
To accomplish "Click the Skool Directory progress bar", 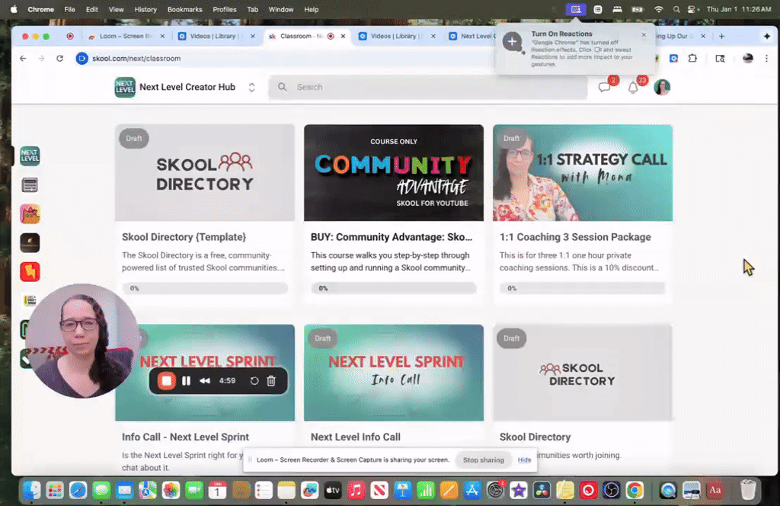I will [204, 288].
